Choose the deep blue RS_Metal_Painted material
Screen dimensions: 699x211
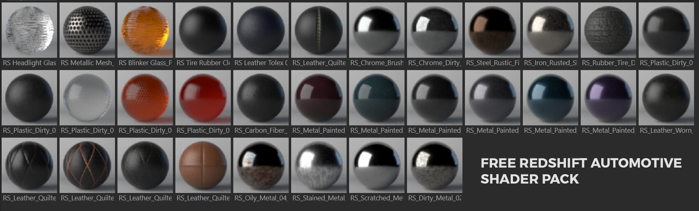point(550,98)
